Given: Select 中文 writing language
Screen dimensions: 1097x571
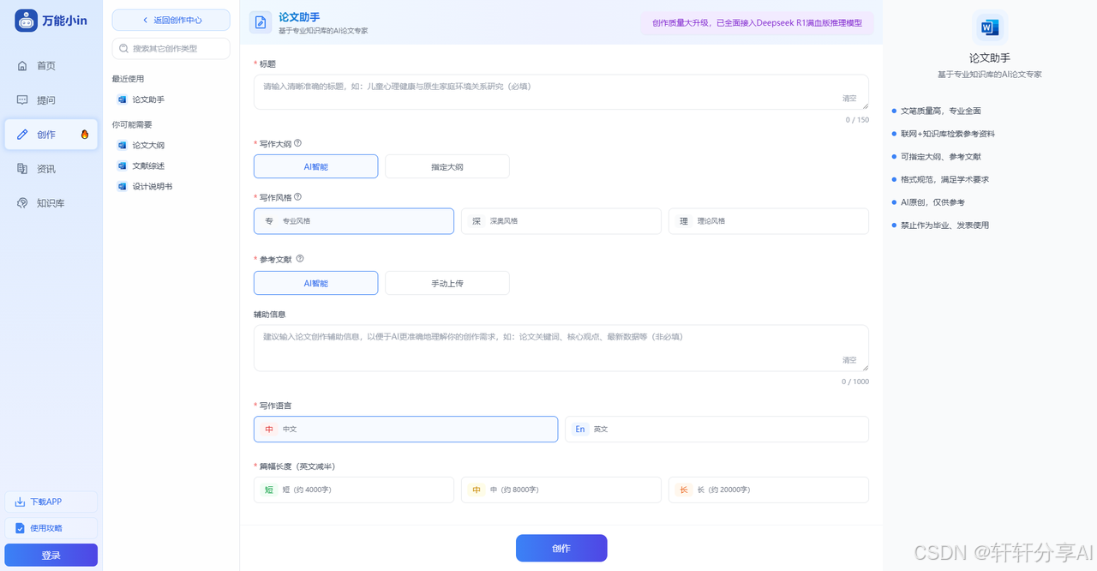Looking at the screenshot, I should click(x=405, y=429).
